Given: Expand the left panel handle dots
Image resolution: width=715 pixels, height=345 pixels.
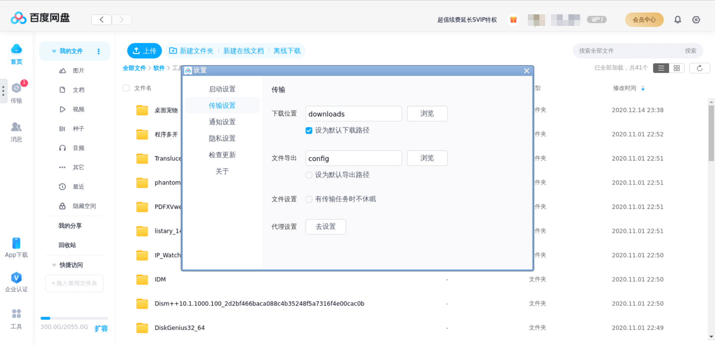Looking at the screenshot, I should 3,91.
